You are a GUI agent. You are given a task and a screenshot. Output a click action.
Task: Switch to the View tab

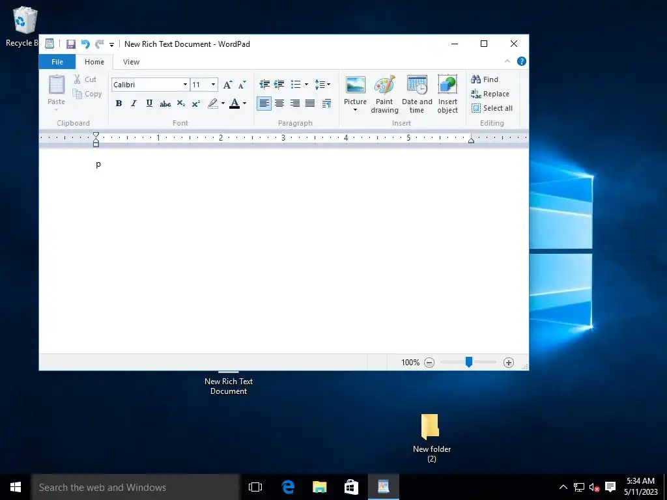(131, 62)
